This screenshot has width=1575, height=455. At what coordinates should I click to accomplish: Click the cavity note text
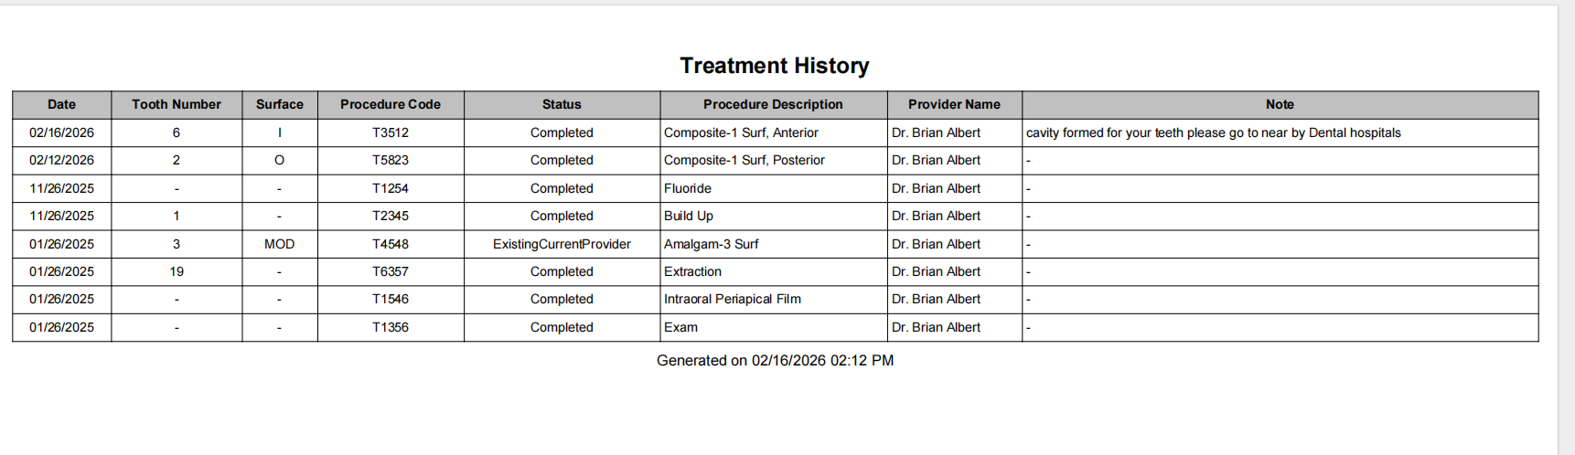point(1213,132)
